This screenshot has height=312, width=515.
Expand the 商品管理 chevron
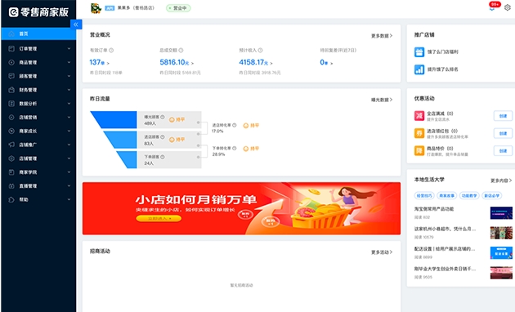point(69,62)
